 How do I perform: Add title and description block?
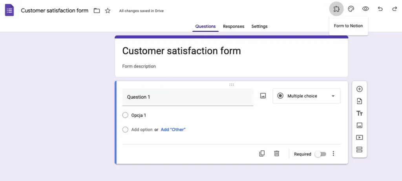click(x=359, y=113)
